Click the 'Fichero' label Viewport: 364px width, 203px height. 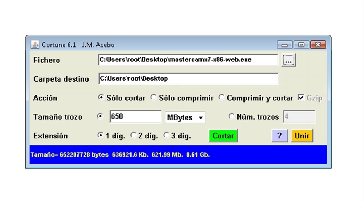tap(47, 60)
